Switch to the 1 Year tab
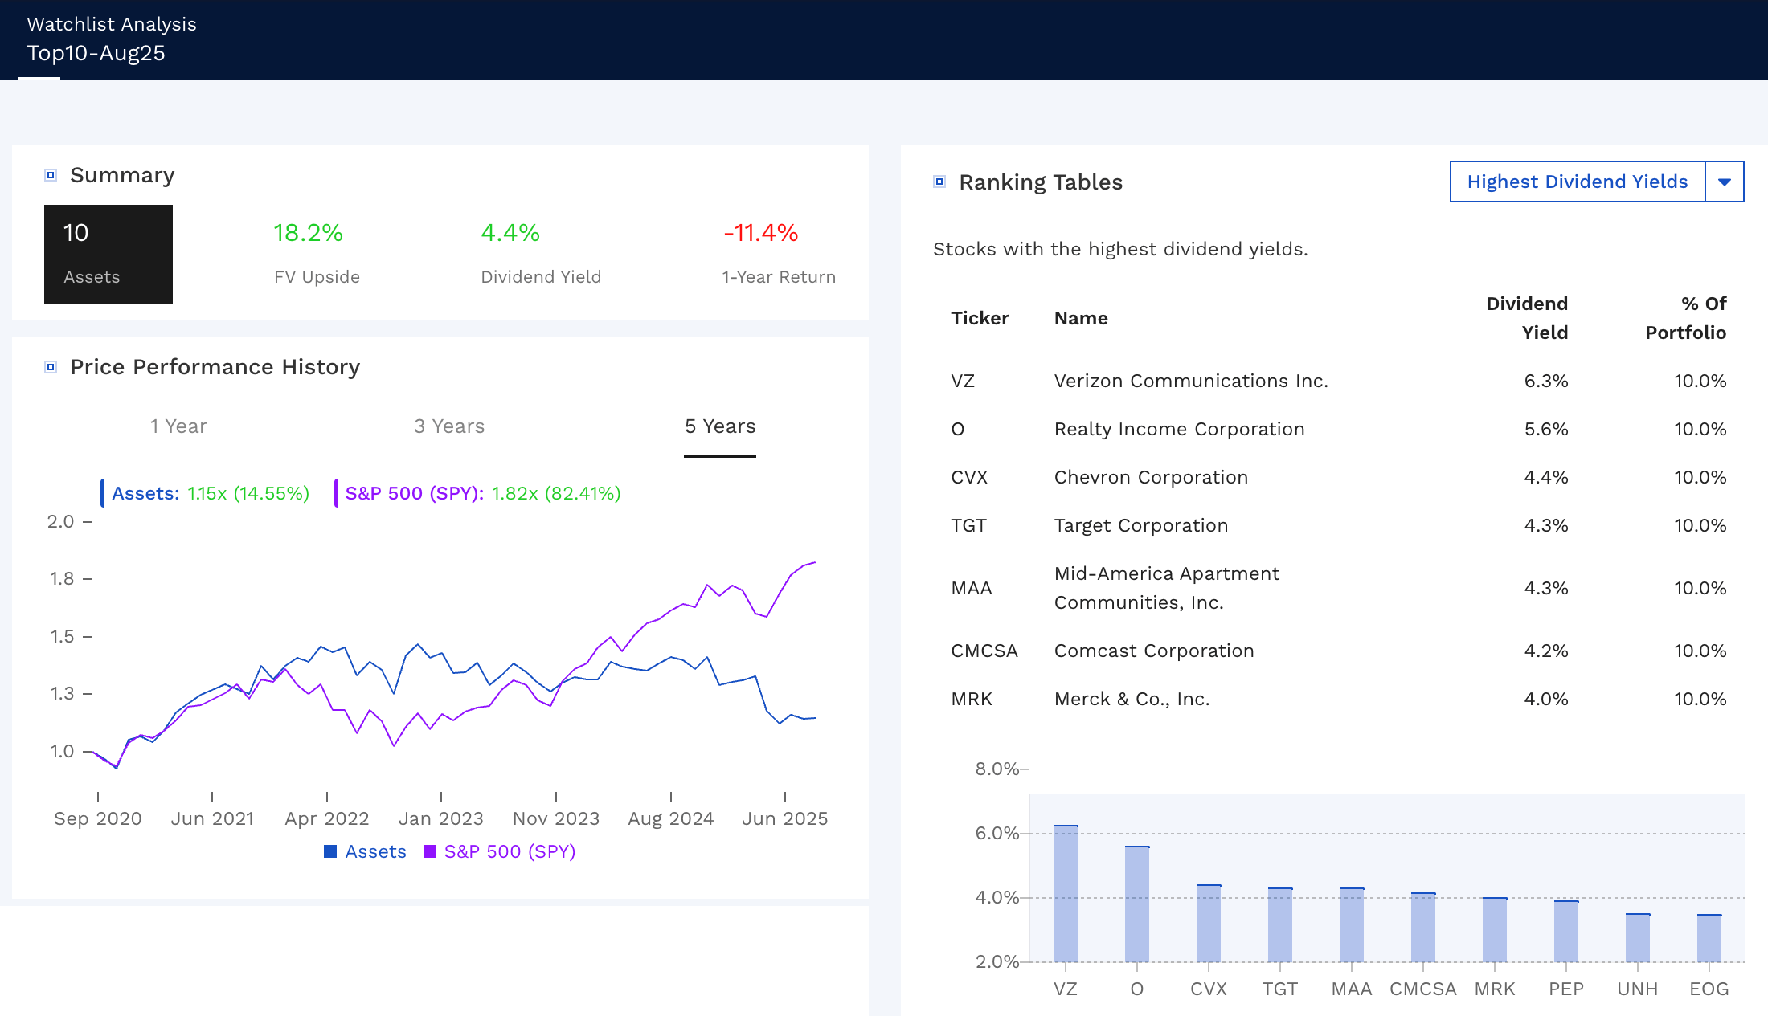1768x1016 pixels. 178,426
